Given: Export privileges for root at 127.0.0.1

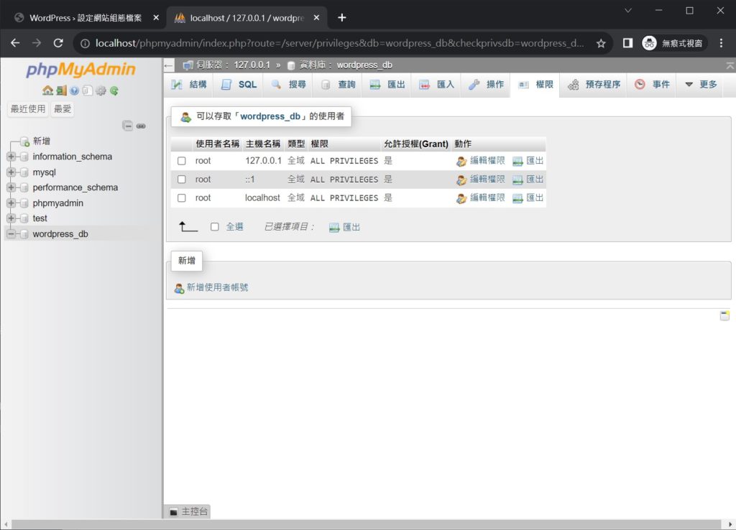Looking at the screenshot, I should coord(528,161).
